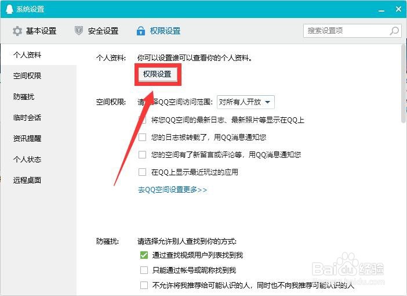Select 空间权限 in the left sidebar
This screenshot has height=296, width=407.
click(38, 75)
